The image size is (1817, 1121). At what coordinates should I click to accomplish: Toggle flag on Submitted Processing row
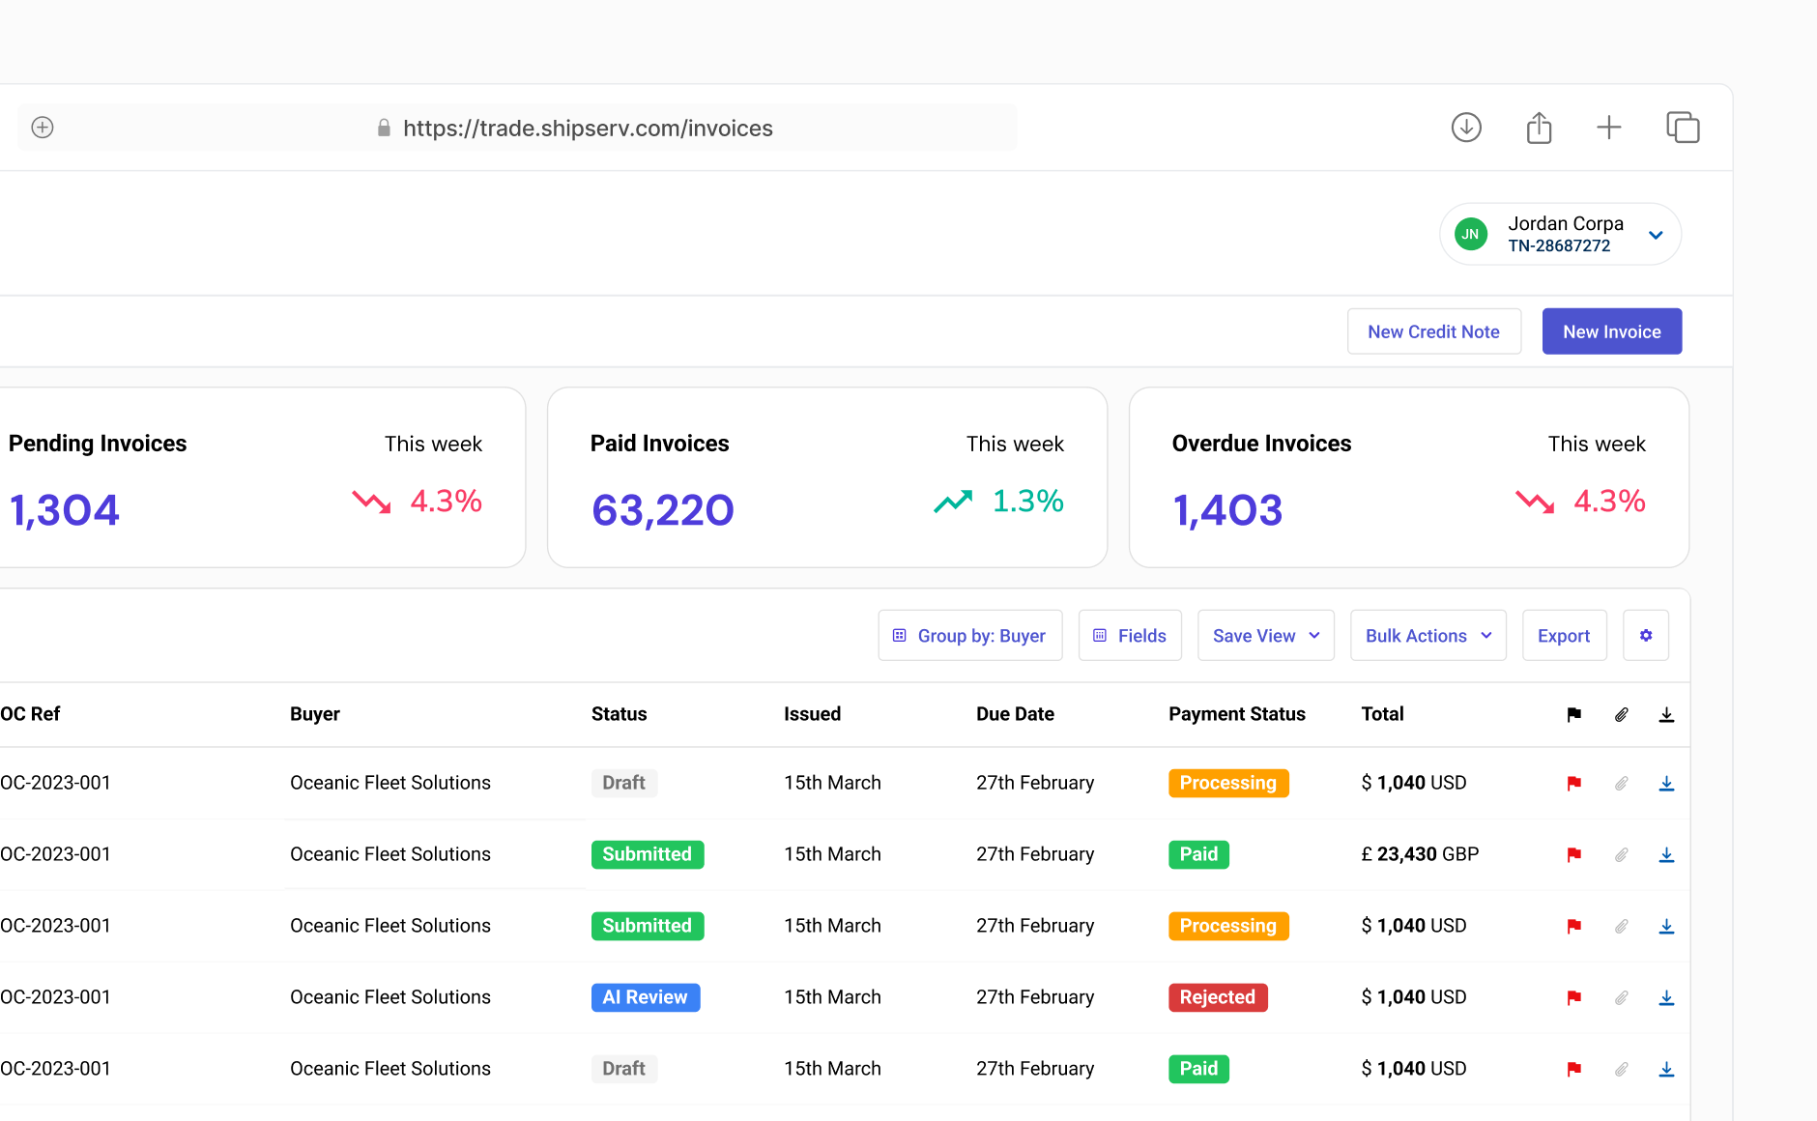(x=1574, y=926)
